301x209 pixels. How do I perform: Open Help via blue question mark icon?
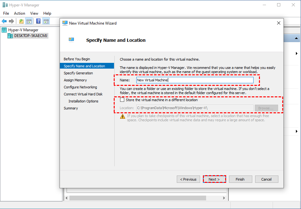pyautogui.click(x=39, y=21)
